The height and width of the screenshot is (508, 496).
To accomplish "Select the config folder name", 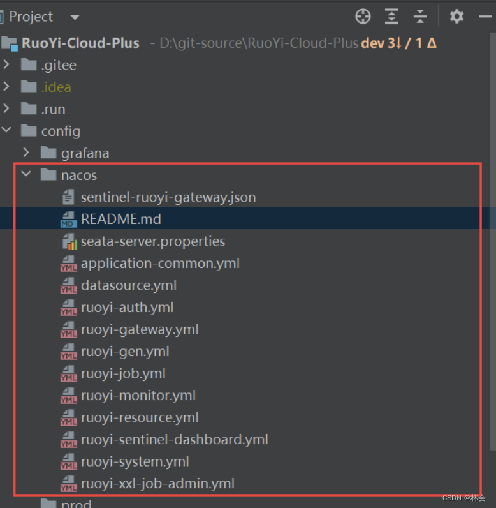I will pos(61,131).
